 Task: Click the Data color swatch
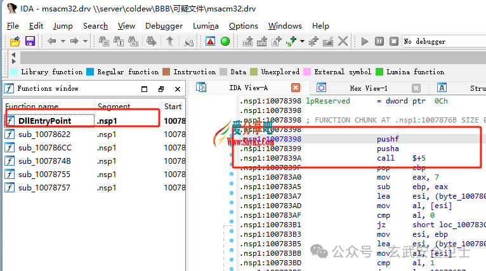pyautogui.click(x=223, y=72)
